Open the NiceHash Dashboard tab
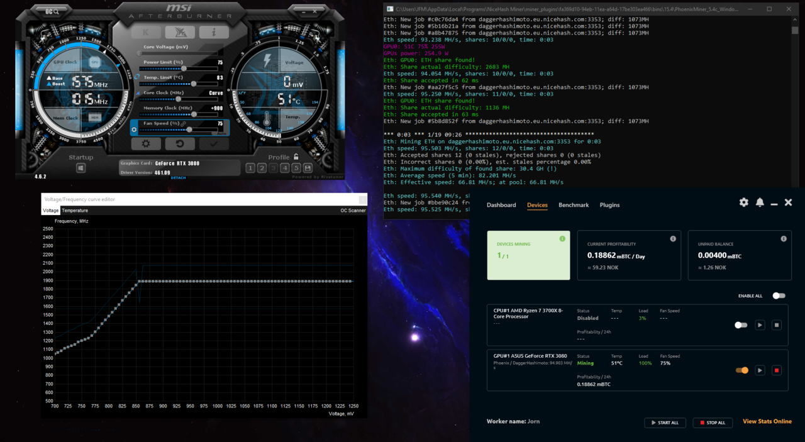 point(501,205)
